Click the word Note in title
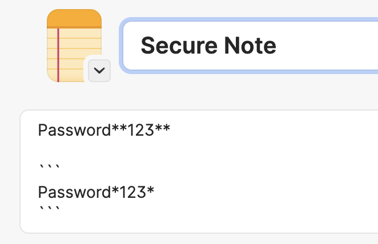 click(250, 46)
